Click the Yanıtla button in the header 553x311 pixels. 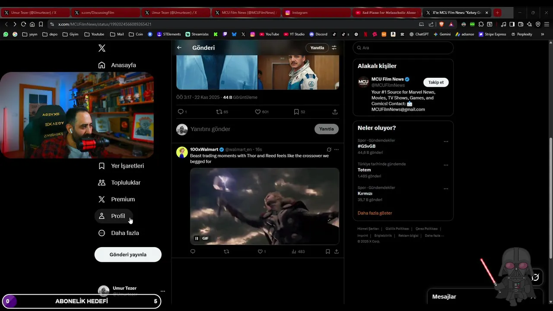pos(317,48)
